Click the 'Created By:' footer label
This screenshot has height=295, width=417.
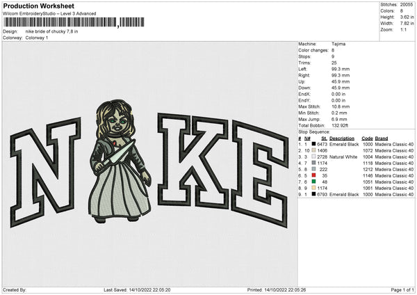(x=15, y=290)
